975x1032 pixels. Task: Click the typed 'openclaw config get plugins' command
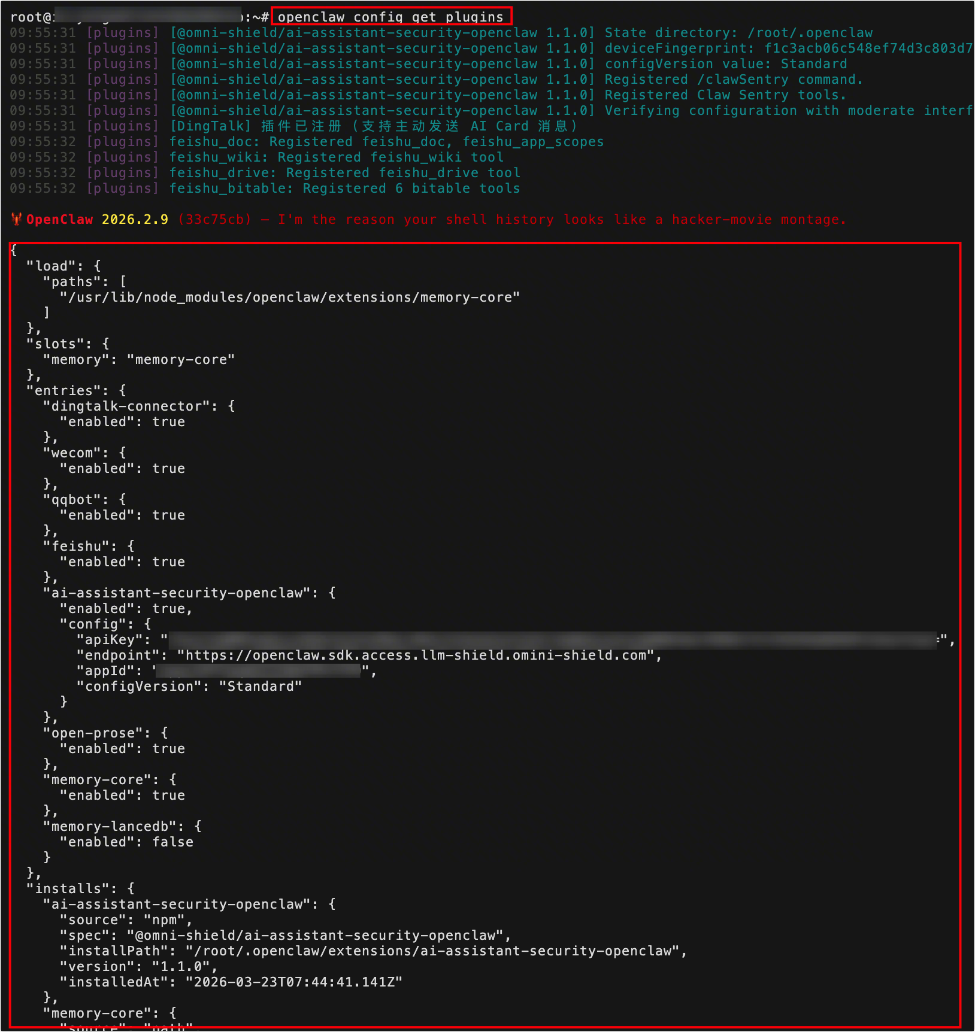[390, 17]
